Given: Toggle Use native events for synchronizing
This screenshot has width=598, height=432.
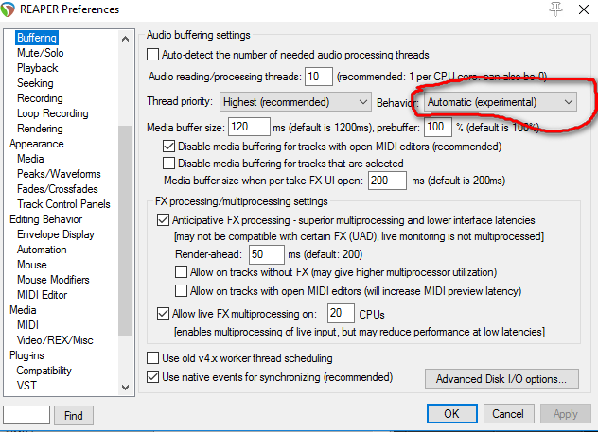Looking at the screenshot, I should 153,377.
